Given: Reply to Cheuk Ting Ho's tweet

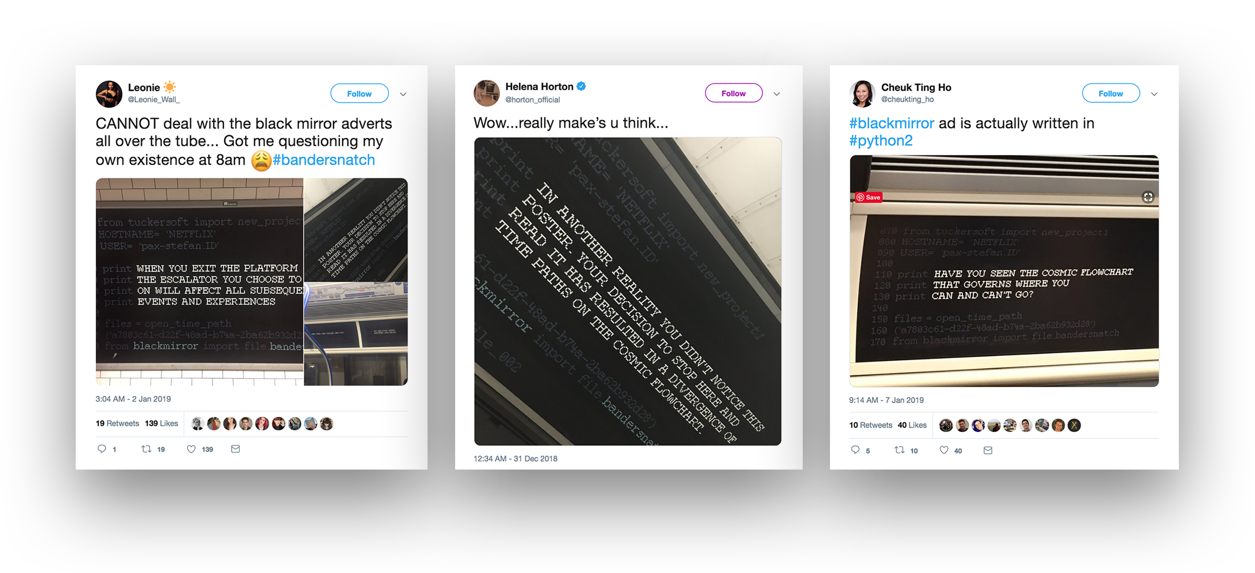Looking at the screenshot, I should pyautogui.click(x=855, y=450).
